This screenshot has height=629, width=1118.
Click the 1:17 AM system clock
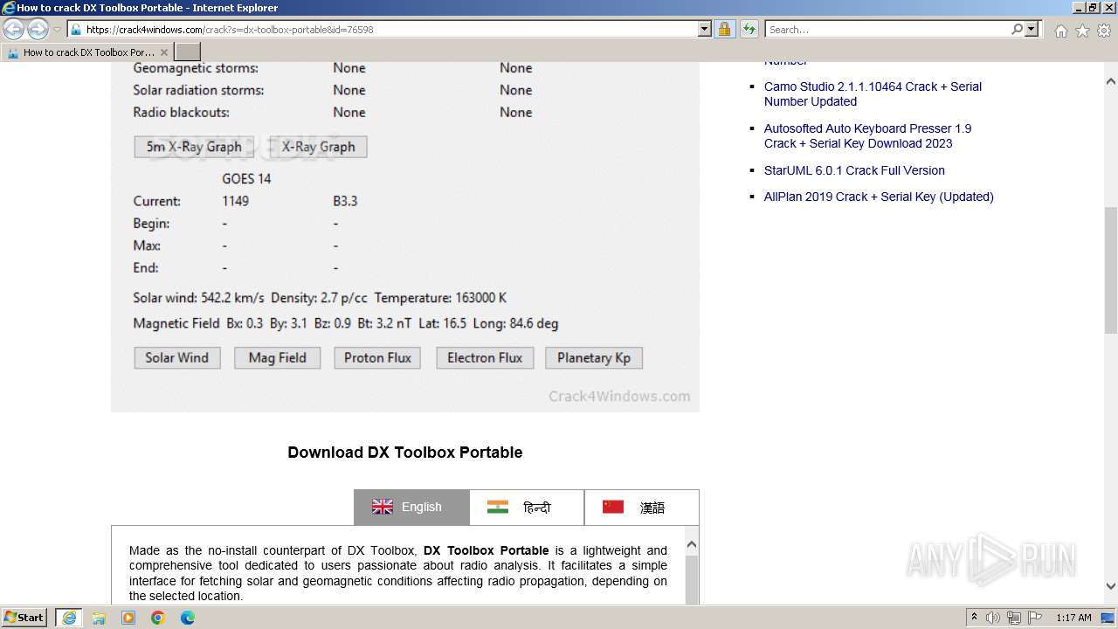click(x=1073, y=618)
